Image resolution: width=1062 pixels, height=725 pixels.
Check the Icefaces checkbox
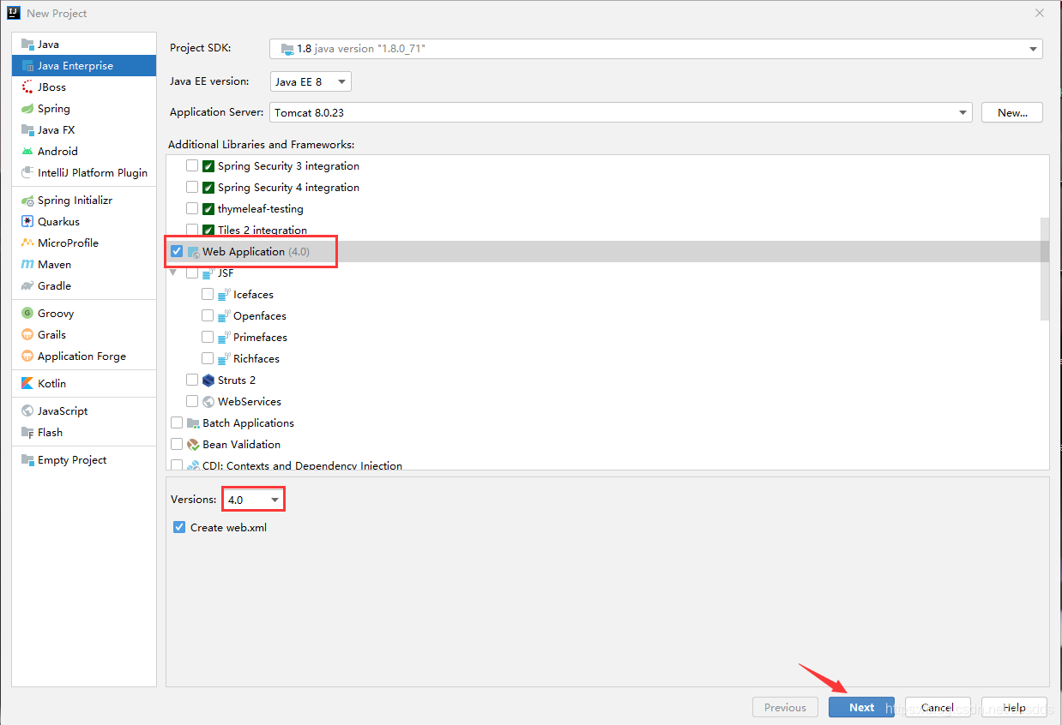point(208,294)
